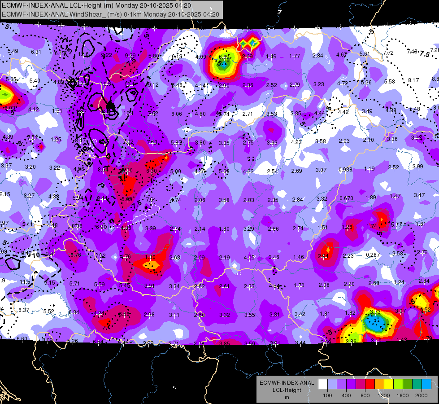Click wind shear value '5.77'
The image size is (439, 404).
[396, 224]
